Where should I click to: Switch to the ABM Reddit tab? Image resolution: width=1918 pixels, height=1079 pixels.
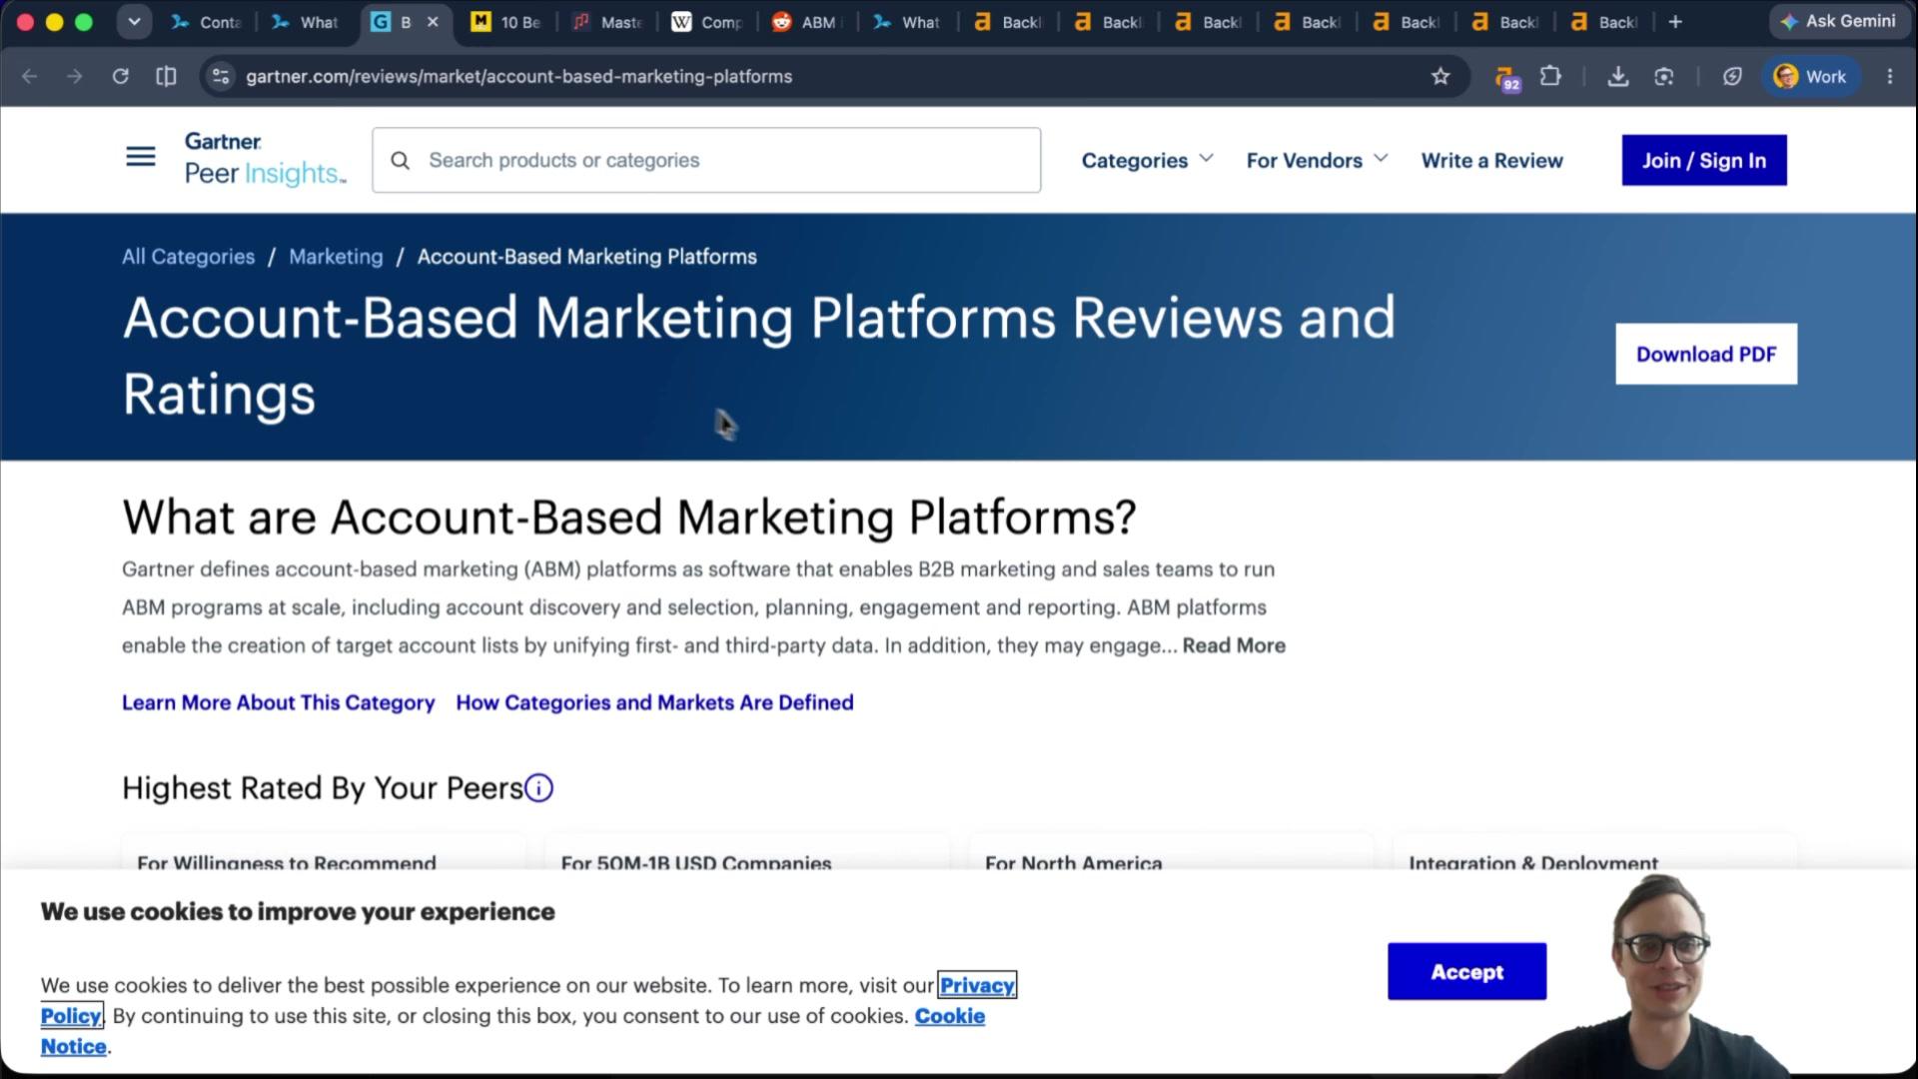pyautogui.click(x=805, y=22)
